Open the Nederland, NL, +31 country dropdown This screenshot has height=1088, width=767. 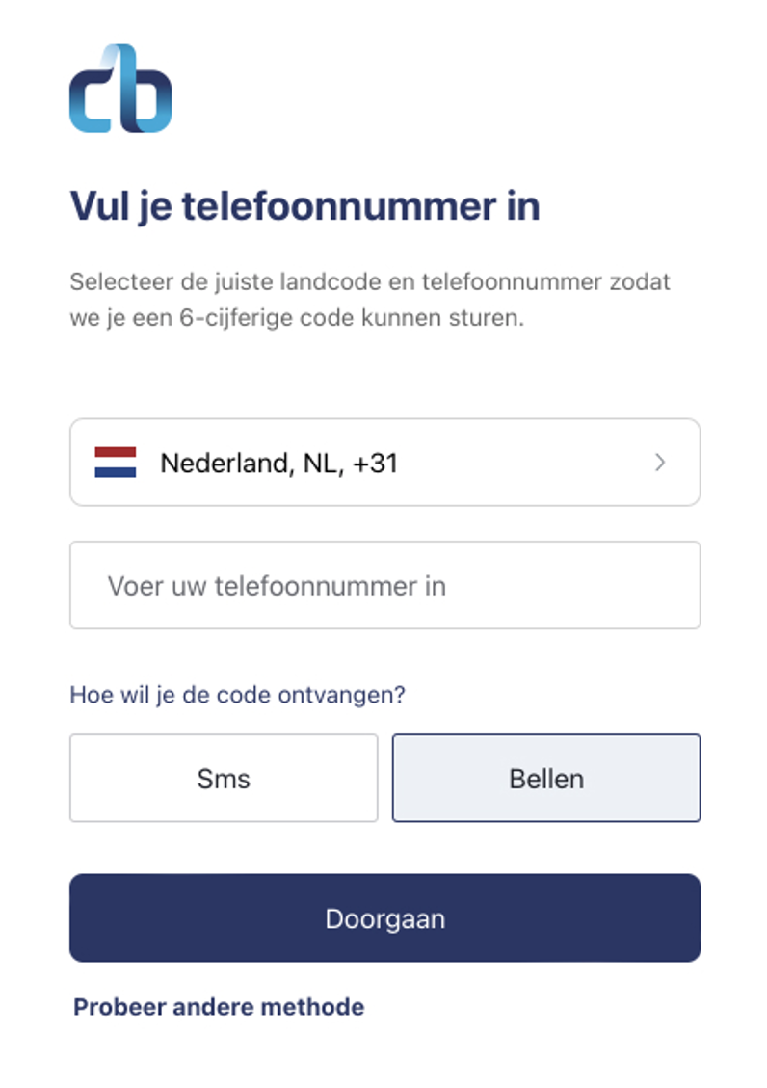(384, 463)
